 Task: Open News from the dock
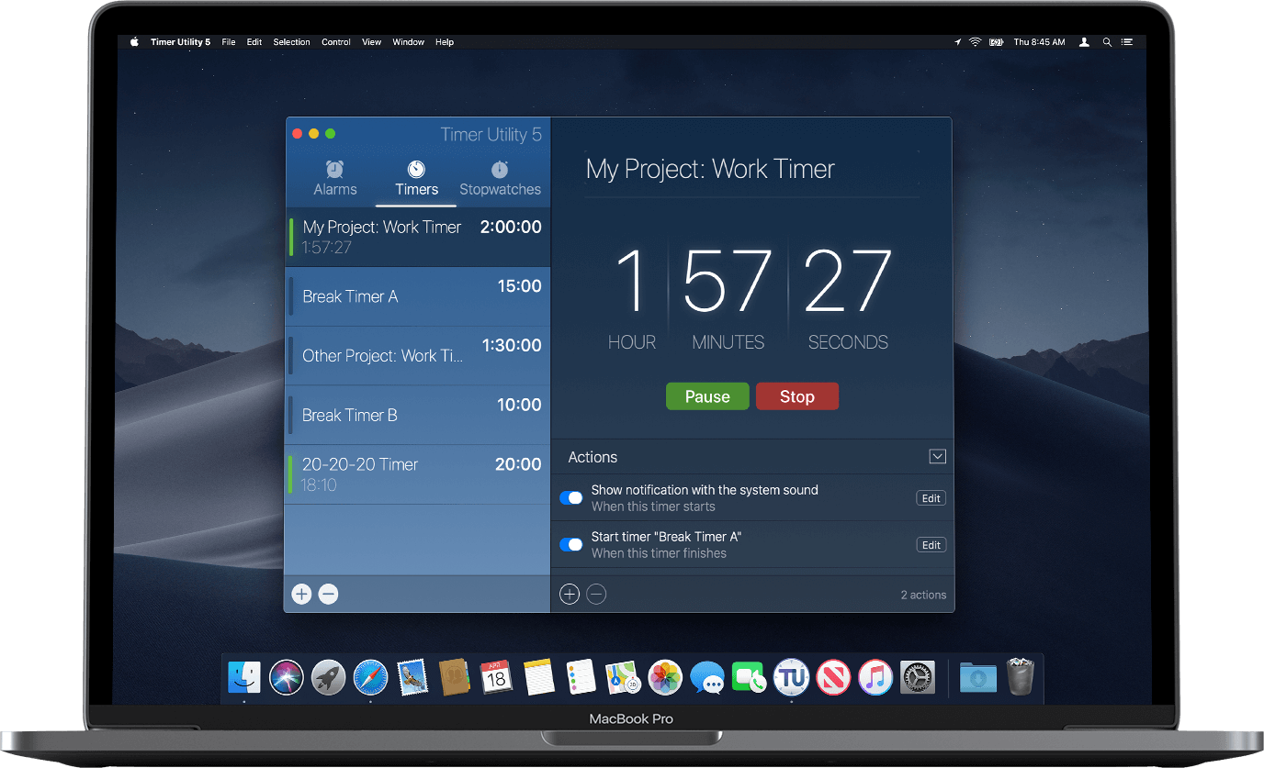pyautogui.click(x=833, y=678)
